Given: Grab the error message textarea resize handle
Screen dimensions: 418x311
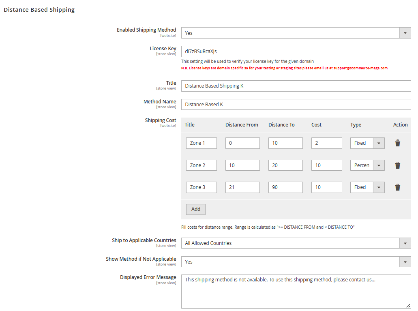Looking at the screenshot, I should pos(408,306).
